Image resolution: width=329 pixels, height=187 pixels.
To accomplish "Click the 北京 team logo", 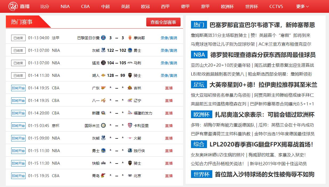I will pyautogui.click(x=130, y=176).
